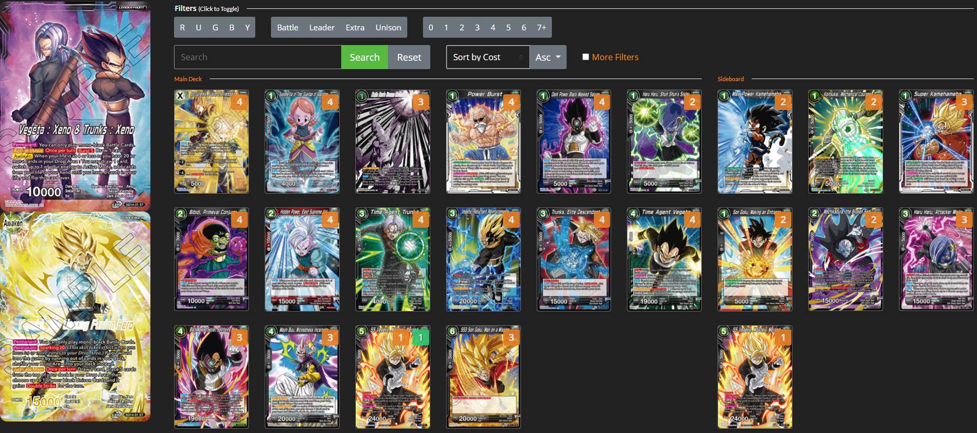The height and width of the screenshot is (433, 977).
Task: Filter cards with cost 6
Action: [524, 27]
